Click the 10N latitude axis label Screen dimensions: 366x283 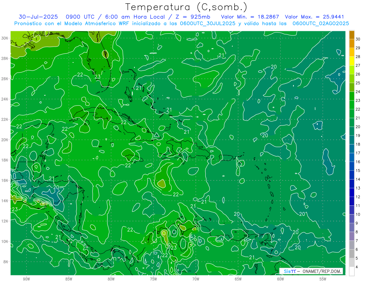pyautogui.click(x=5, y=241)
